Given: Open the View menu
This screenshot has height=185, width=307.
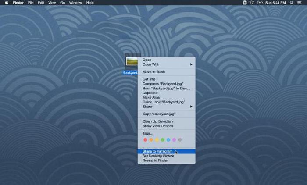Looking at the screenshot, I should [x=52, y=3].
